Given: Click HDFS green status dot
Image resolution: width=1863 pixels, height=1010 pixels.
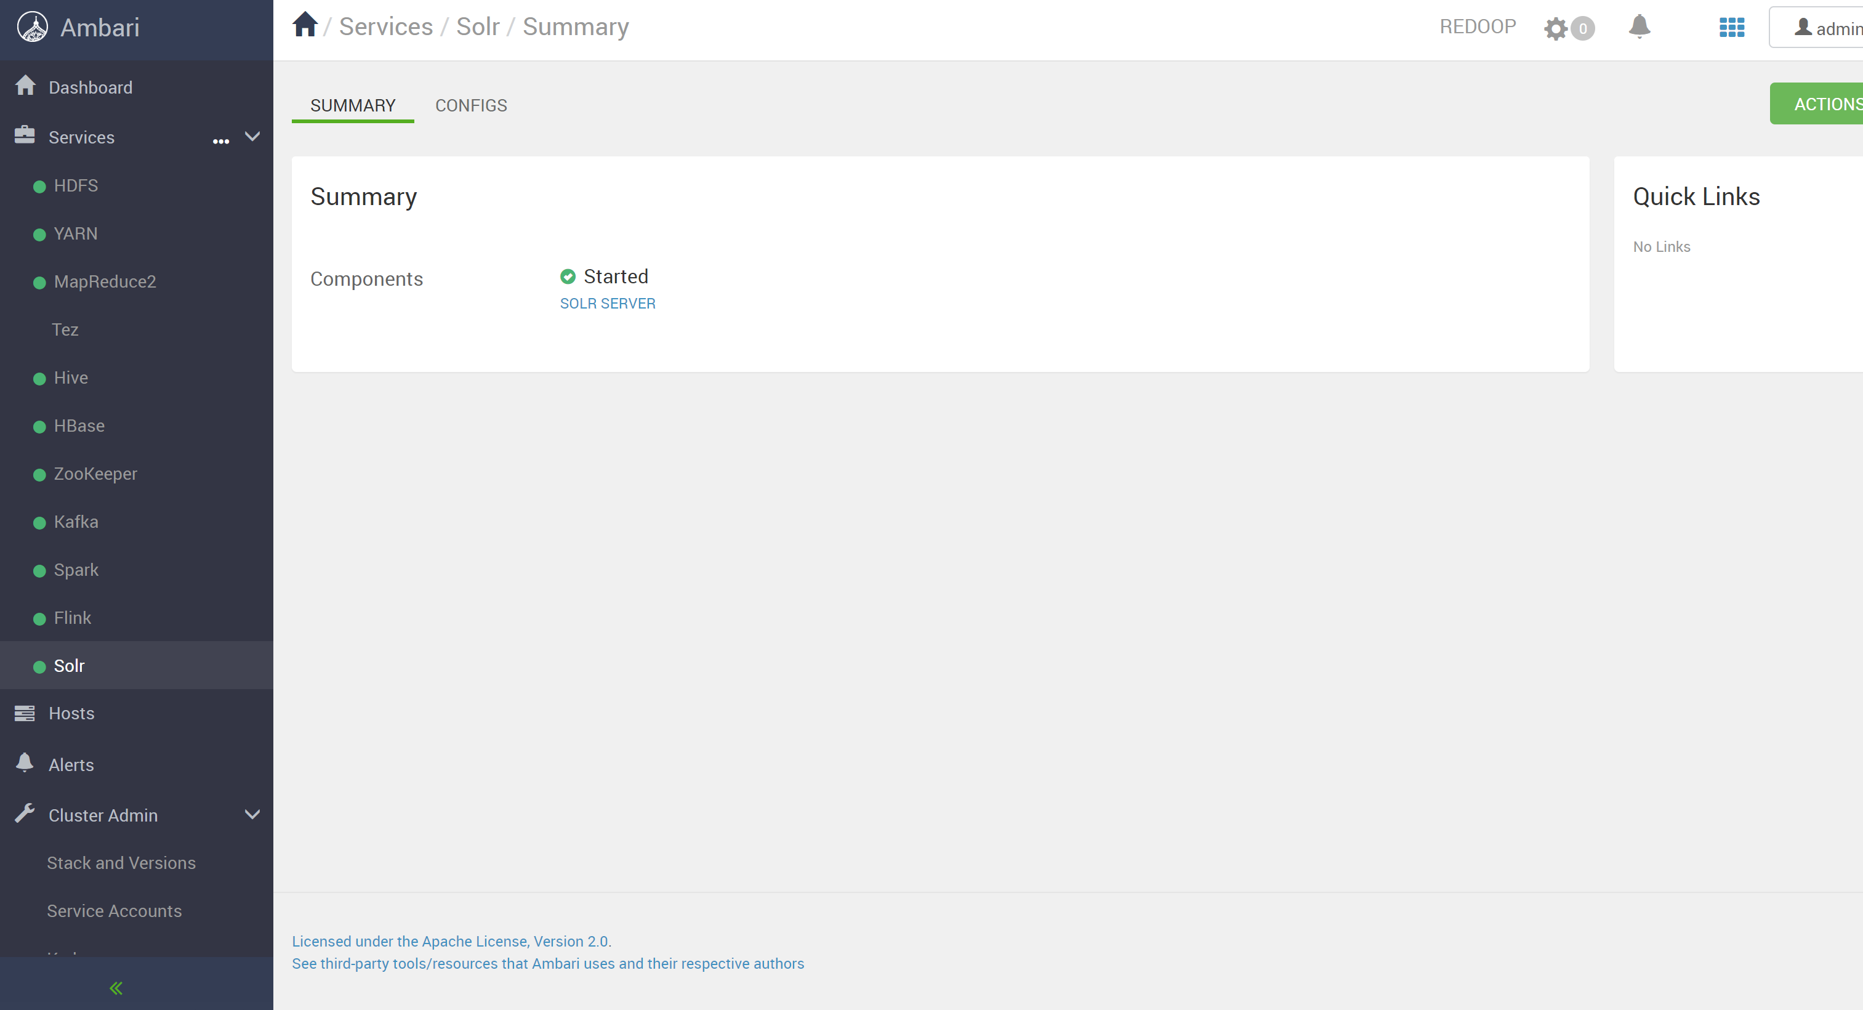Looking at the screenshot, I should 39,187.
